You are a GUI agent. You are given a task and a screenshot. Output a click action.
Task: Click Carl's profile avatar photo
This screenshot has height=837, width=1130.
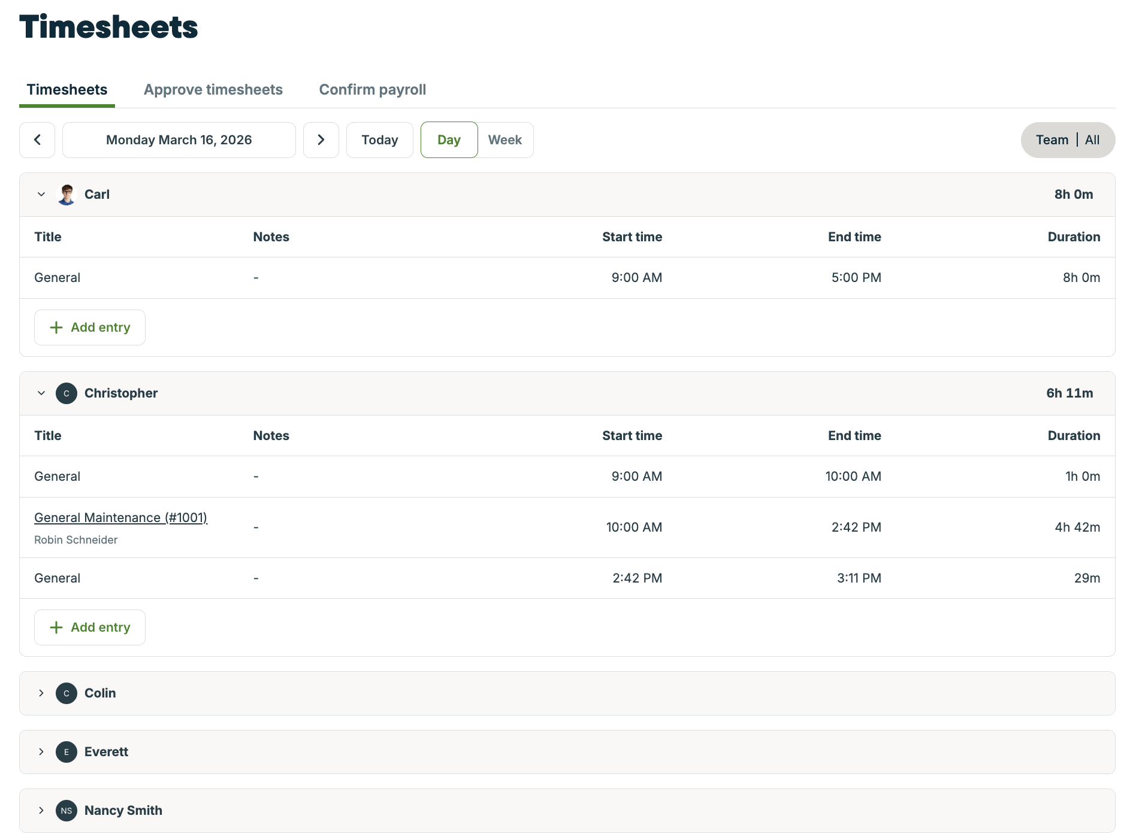67,194
